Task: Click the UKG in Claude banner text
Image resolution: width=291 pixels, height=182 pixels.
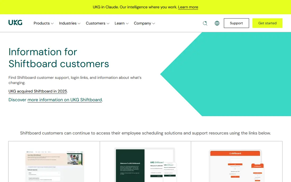Action: [135, 7]
